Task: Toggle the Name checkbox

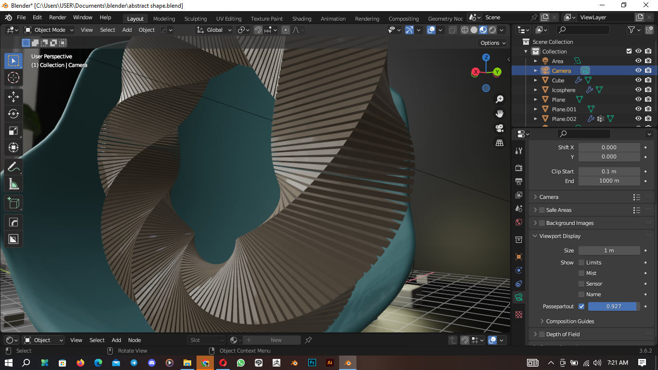Action: point(581,294)
